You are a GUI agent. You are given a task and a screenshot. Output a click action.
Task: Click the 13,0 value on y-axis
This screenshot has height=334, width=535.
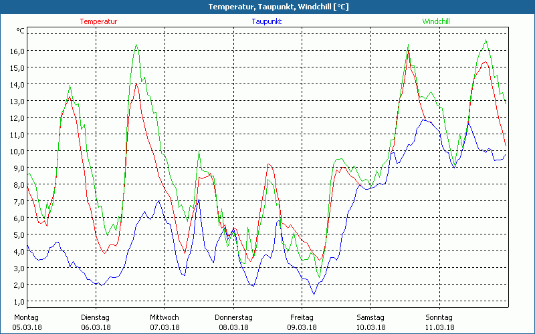click(17, 101)
